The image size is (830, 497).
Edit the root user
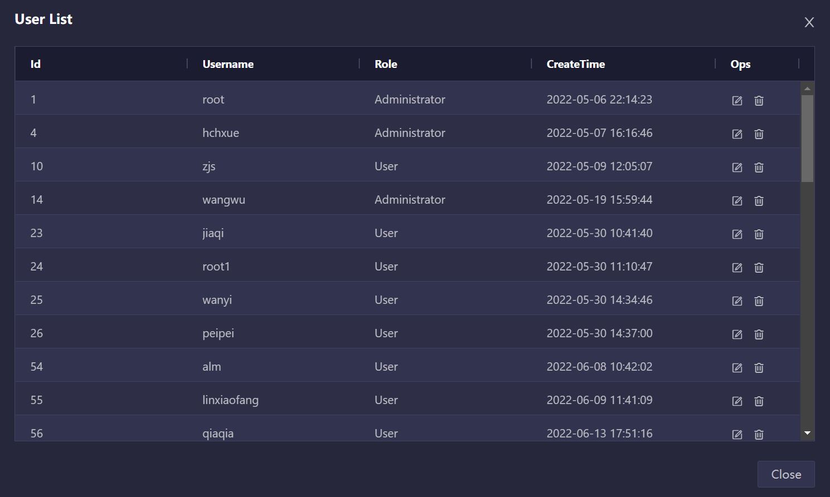(737, 101)
